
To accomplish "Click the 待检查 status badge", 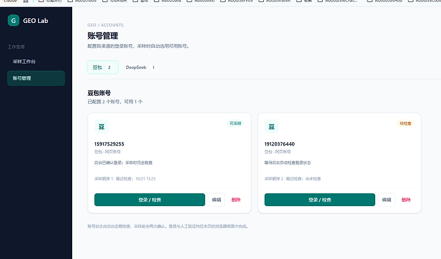I will pyautogui.click(x=405, y=123).
